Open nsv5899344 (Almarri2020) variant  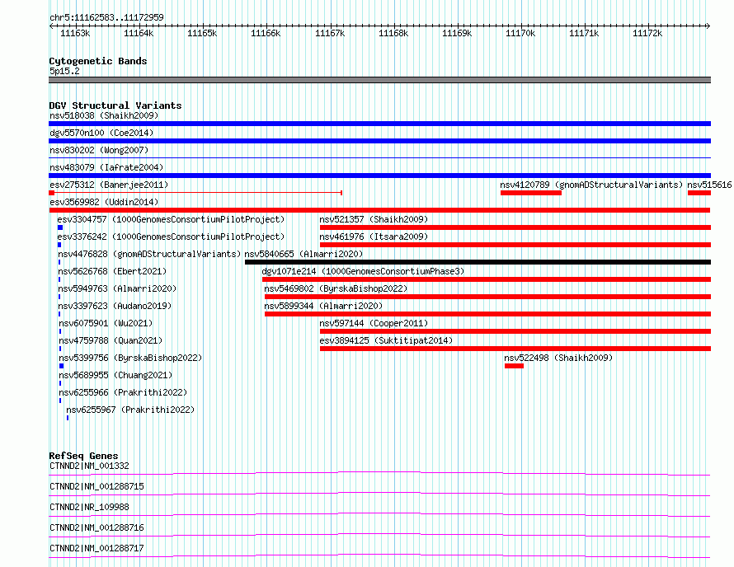[x=323, y=306]
